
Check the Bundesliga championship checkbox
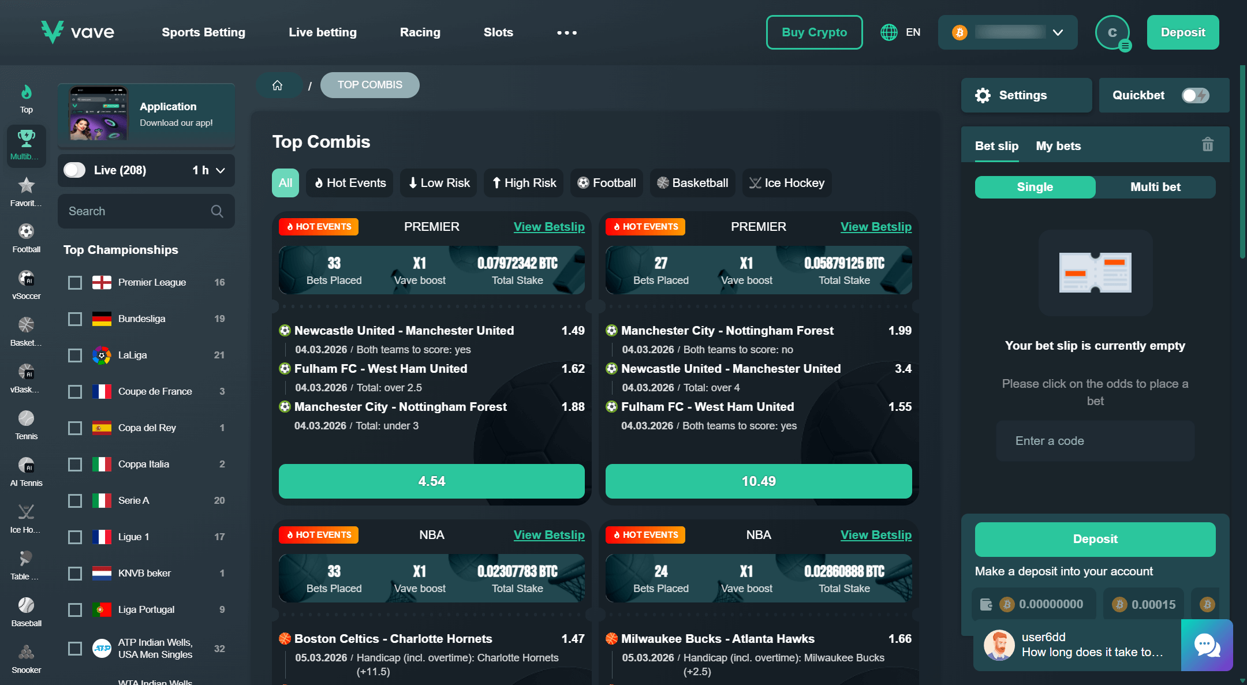tap(75, 319)
